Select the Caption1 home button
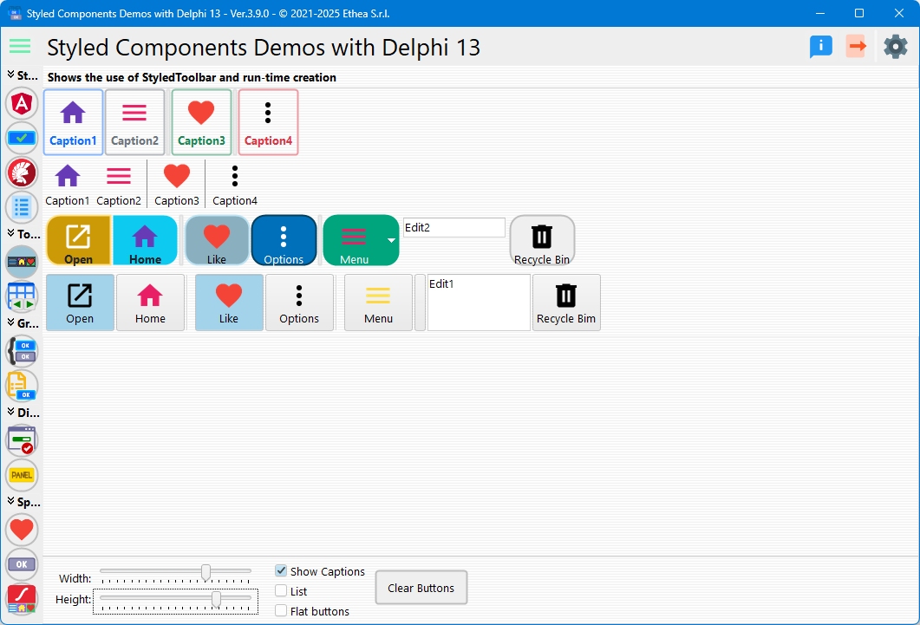Image resolution: width=920 pixels, height=625 pixels. coord(73,121)
